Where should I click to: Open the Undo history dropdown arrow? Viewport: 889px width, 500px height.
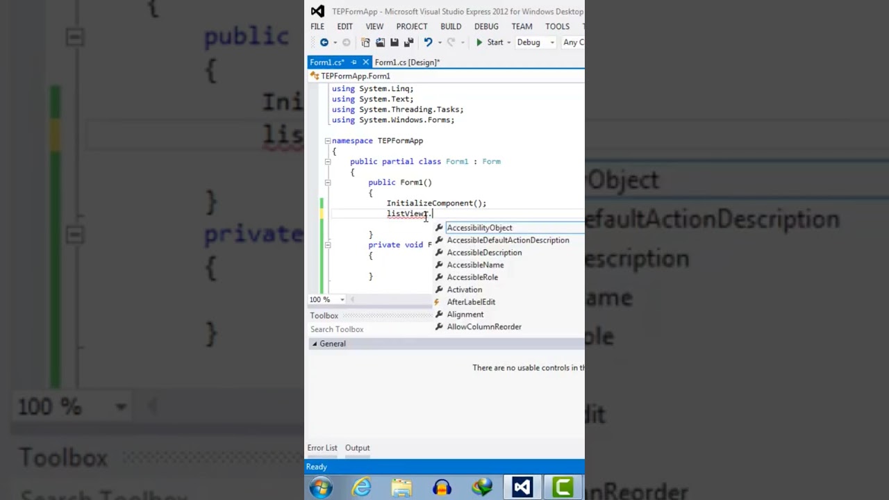[438, 42]
